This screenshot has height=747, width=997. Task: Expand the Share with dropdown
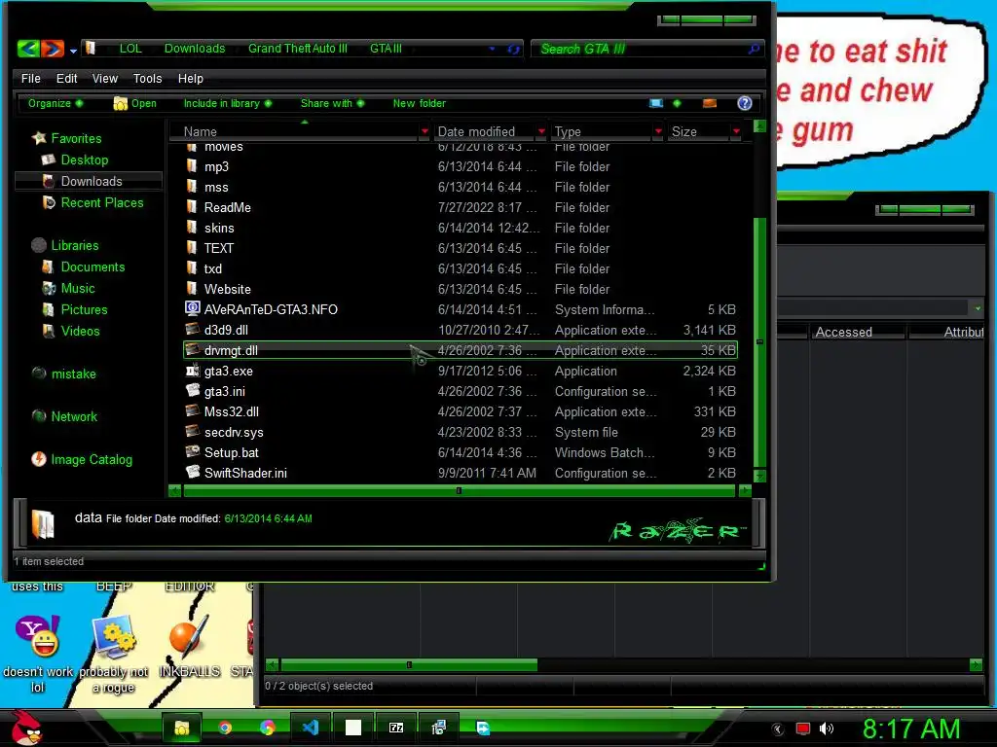point(333,103)
